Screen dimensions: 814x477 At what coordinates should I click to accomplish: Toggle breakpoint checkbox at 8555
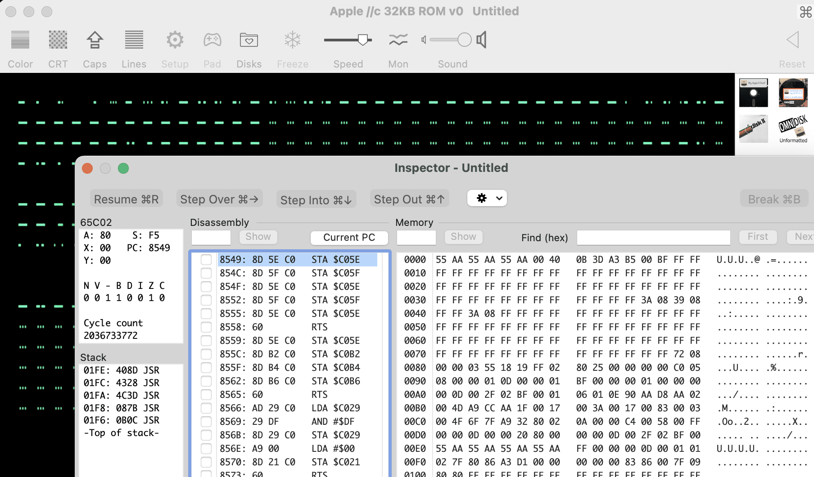click(206, 314)
